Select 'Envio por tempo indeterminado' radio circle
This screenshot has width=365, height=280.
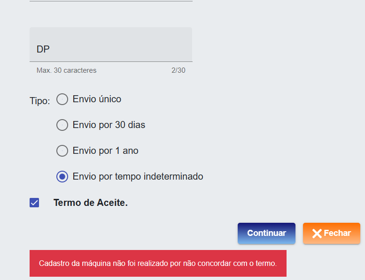coord(62,177)
